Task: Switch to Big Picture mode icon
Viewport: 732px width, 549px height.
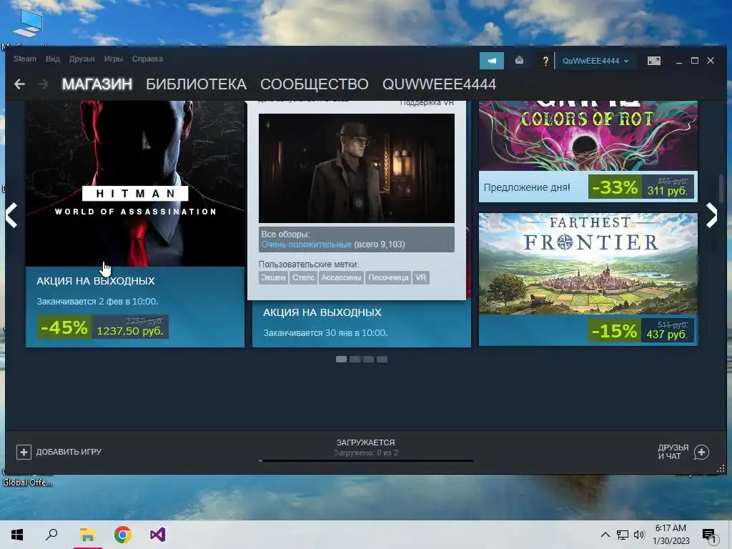Action: (x=654, y=61)
